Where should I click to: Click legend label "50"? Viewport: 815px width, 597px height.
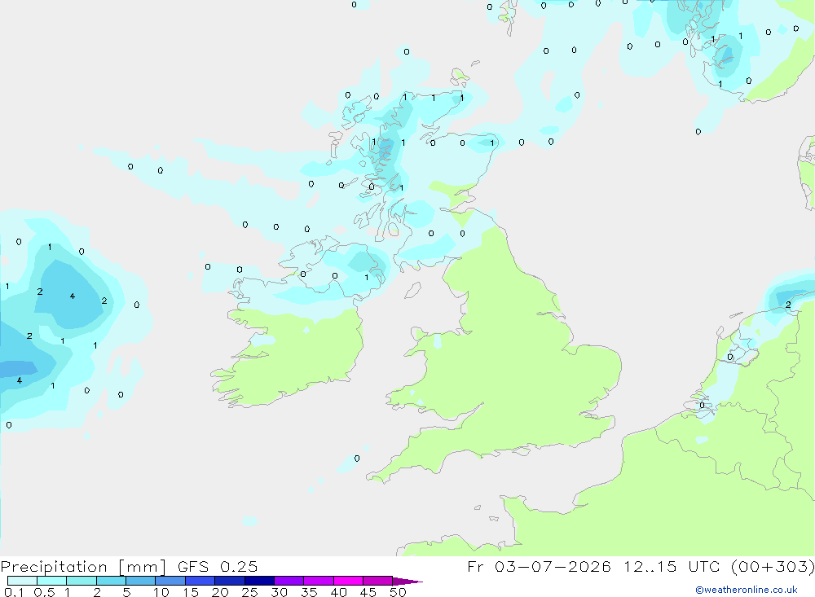(x=398, y=592)
